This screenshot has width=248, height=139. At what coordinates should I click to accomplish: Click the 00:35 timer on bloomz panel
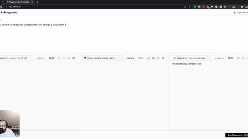(231, 58)
